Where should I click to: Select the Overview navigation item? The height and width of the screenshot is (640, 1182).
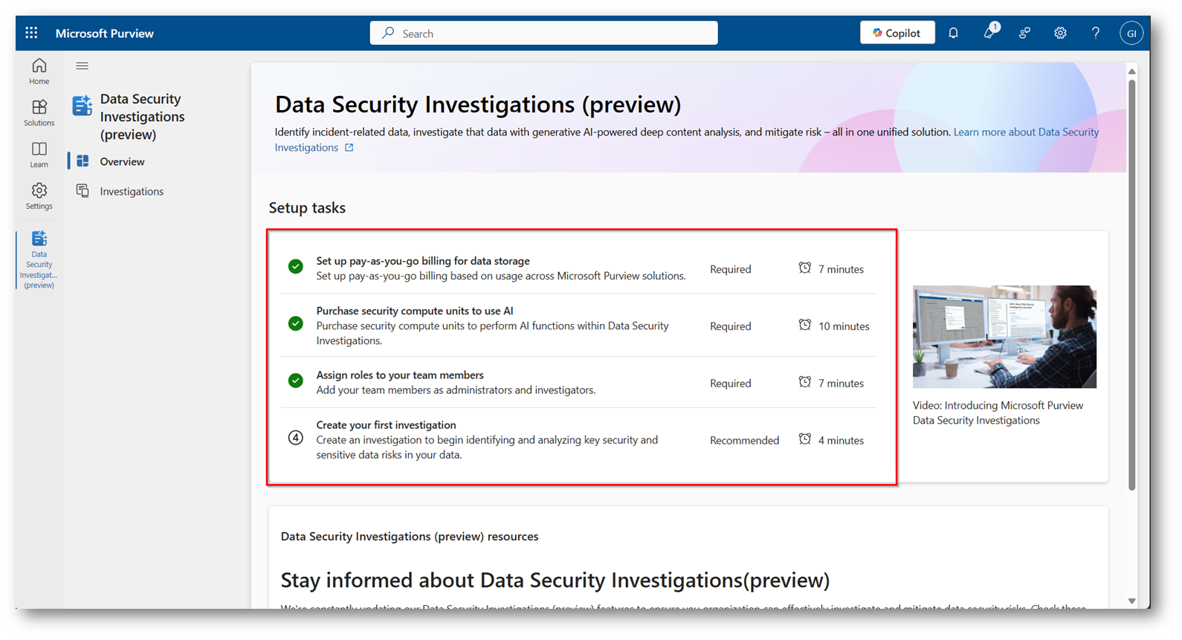122,161
